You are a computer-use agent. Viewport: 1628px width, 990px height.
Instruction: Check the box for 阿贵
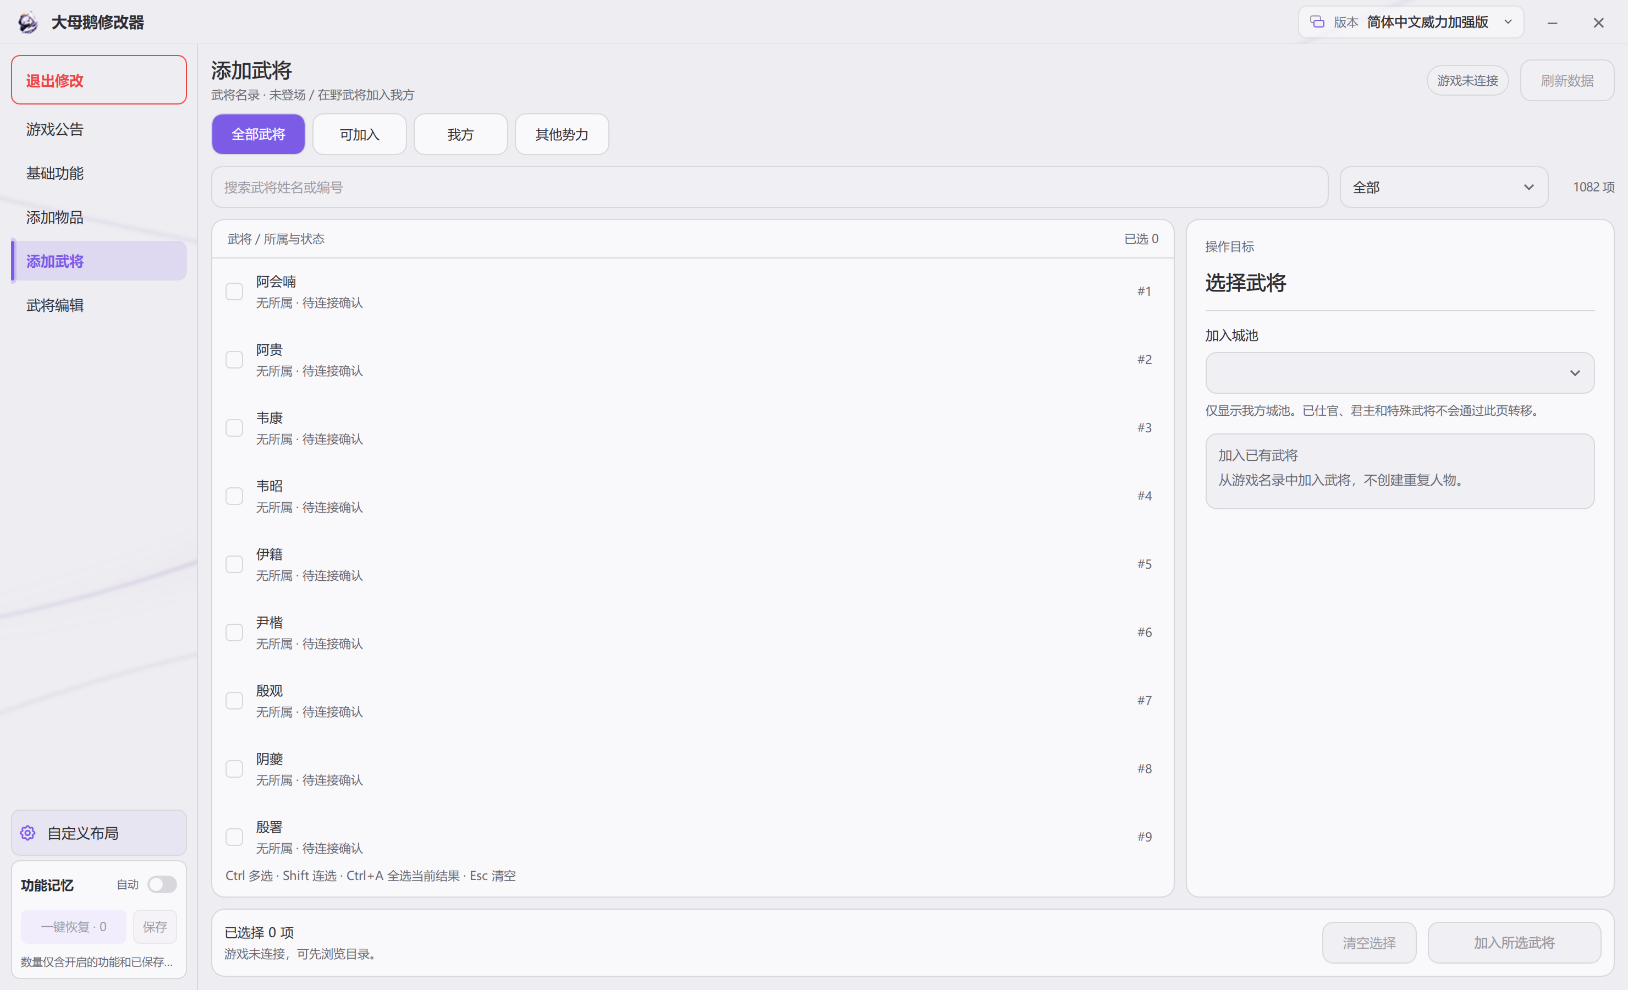click(x=234, y=360)
